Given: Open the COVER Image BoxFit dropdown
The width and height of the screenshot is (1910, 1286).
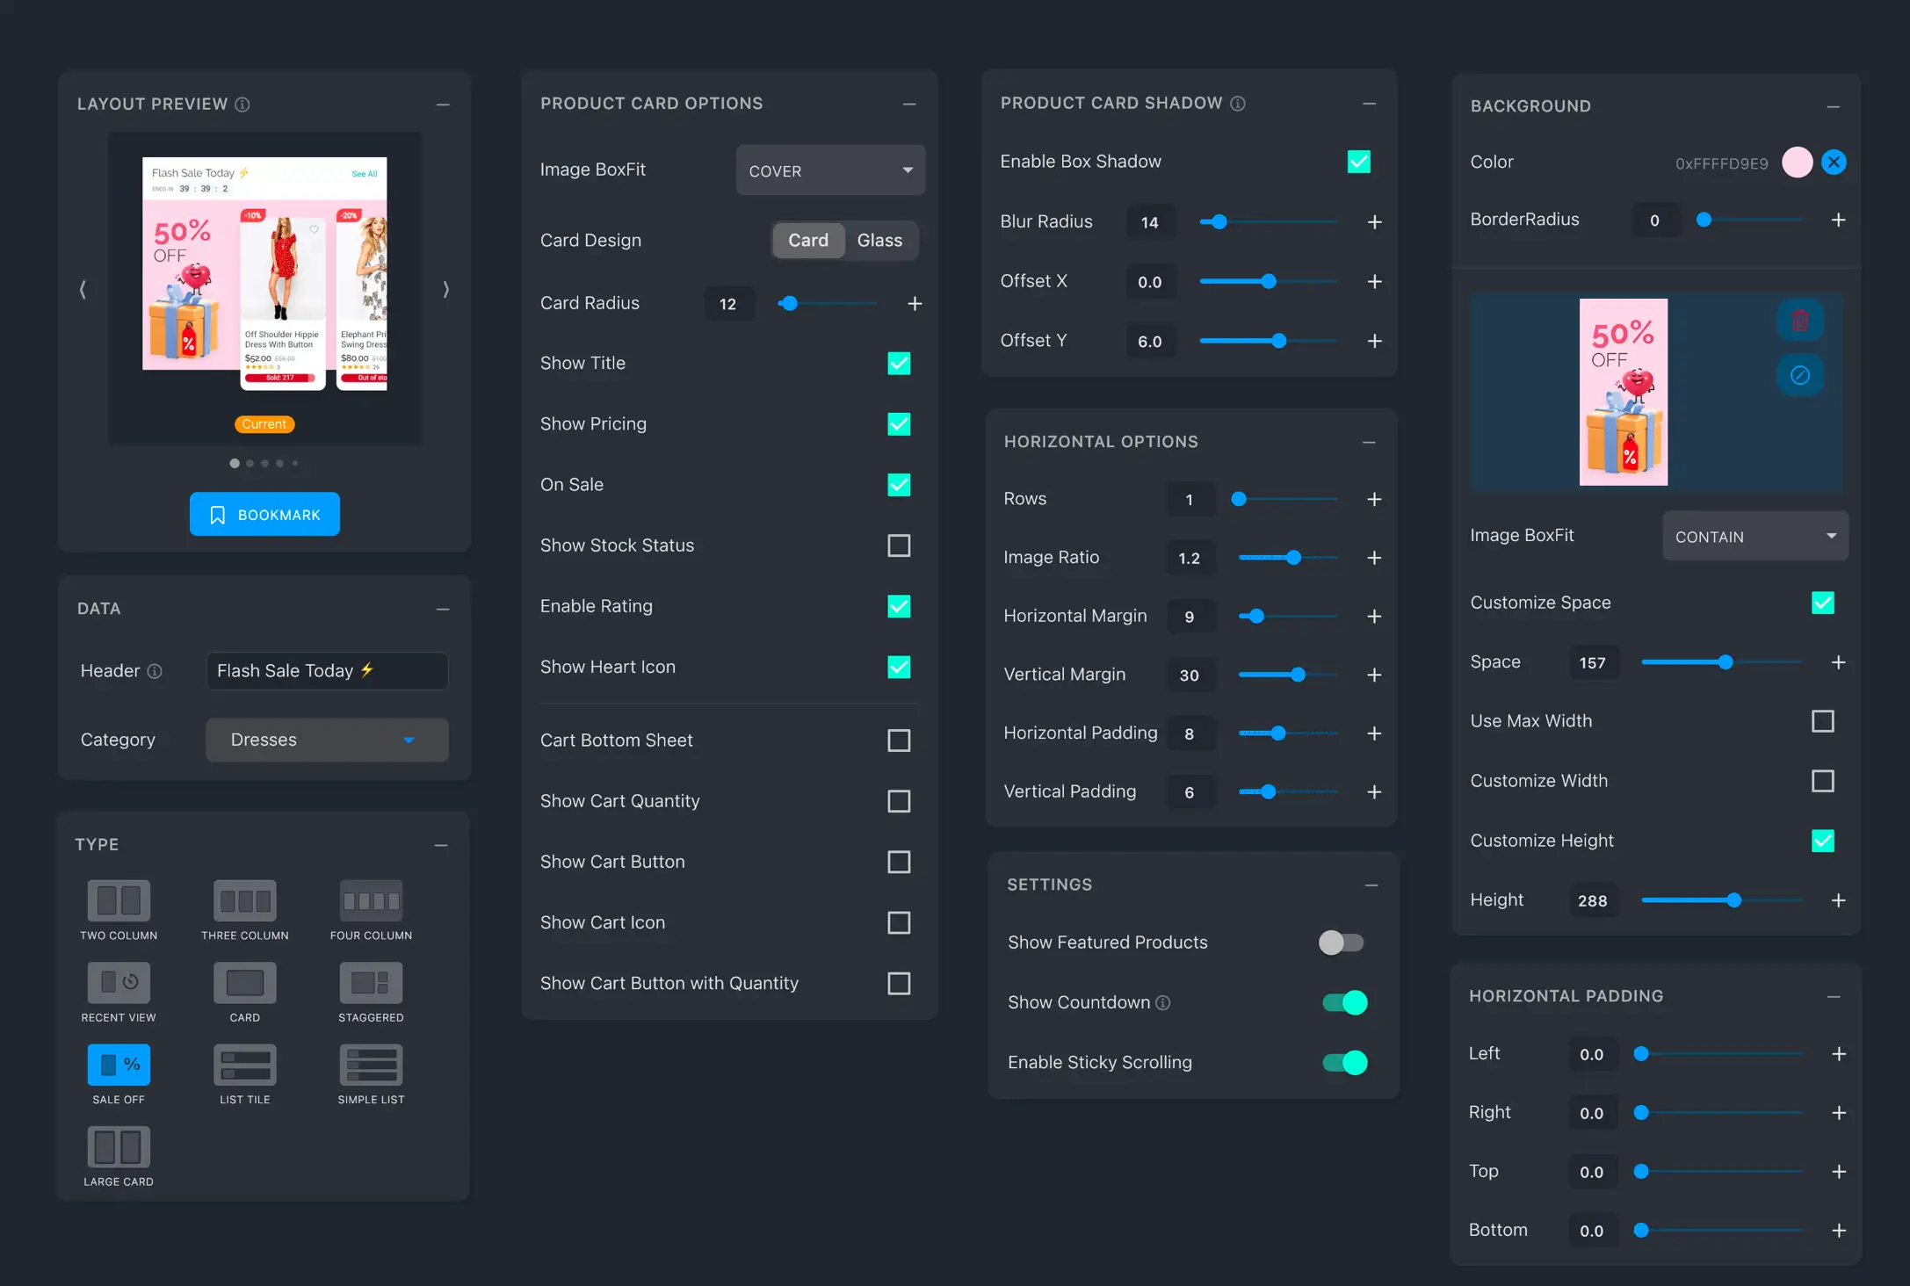Looking at the screenshot, I should [x=830, y=170].
